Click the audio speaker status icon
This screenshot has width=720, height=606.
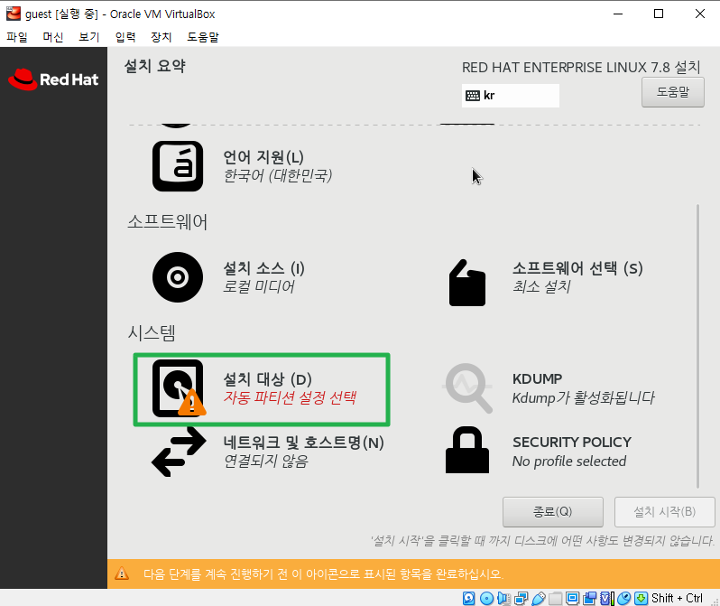tap(503, 598)
